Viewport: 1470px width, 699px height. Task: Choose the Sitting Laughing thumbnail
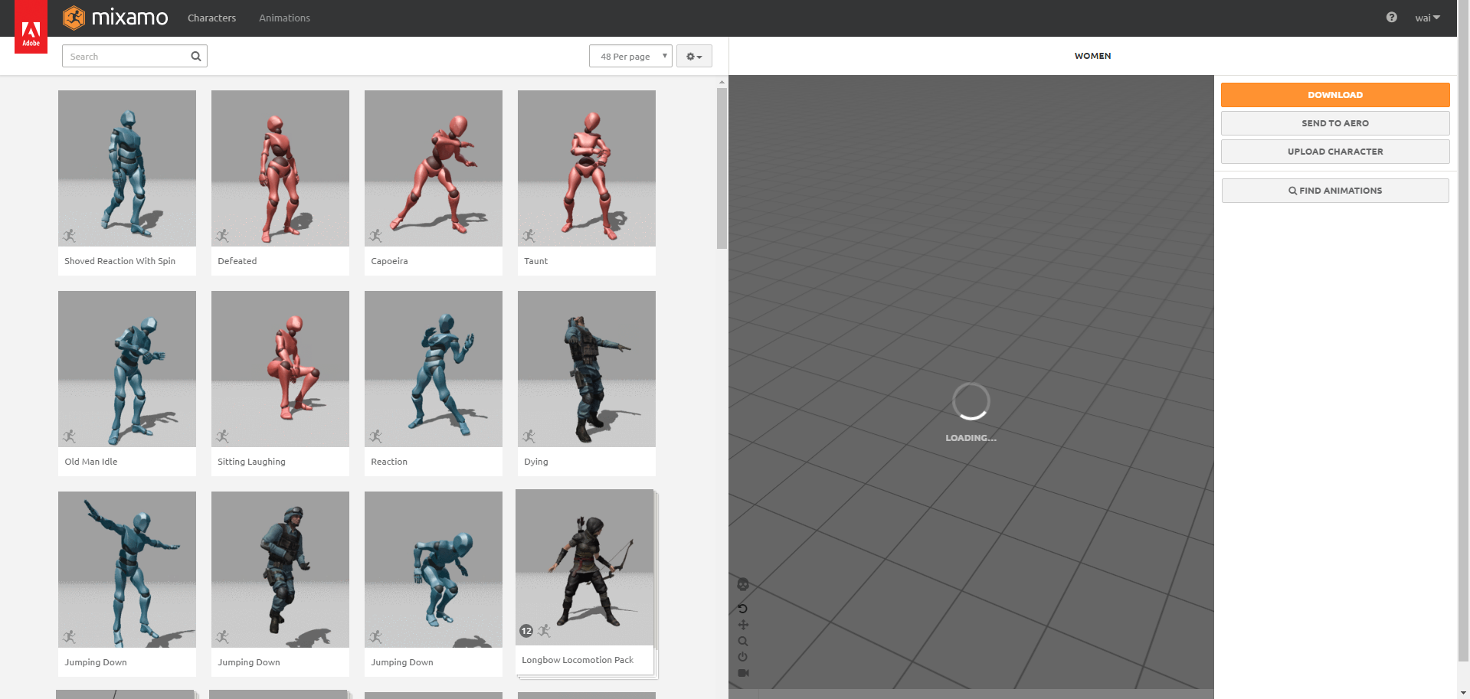(280, 369)
